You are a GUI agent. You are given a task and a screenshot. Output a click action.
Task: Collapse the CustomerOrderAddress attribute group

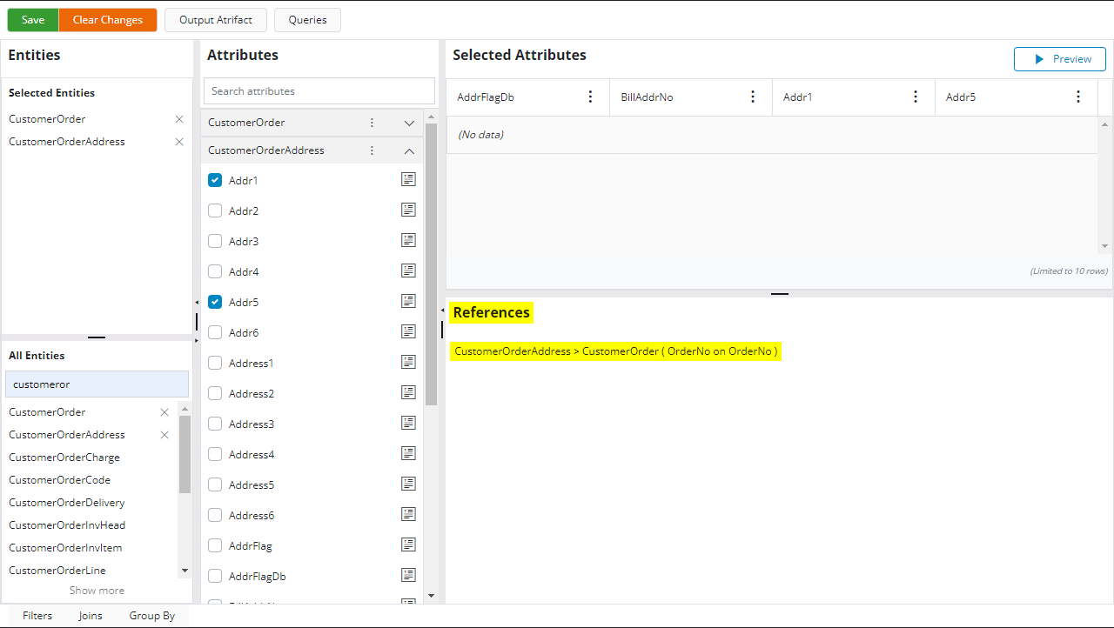pyautogui.click(x=409, y=150)
